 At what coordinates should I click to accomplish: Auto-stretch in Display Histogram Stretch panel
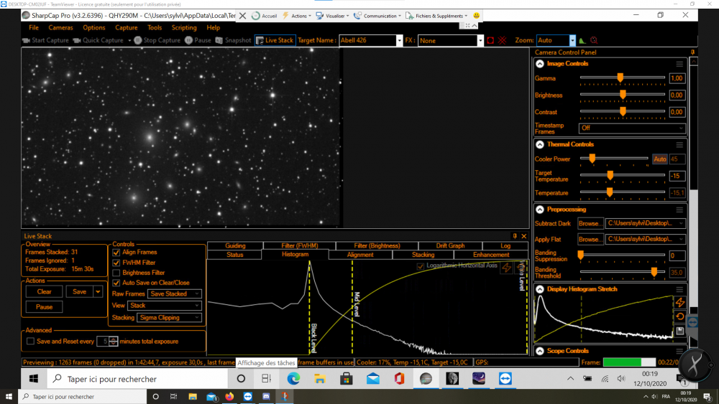pyautogui.click(x=680, y=302)
